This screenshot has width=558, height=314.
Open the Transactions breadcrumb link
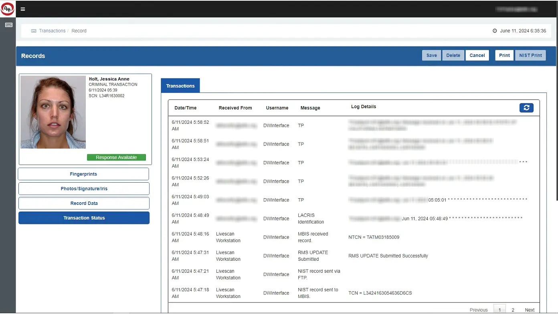52,31
